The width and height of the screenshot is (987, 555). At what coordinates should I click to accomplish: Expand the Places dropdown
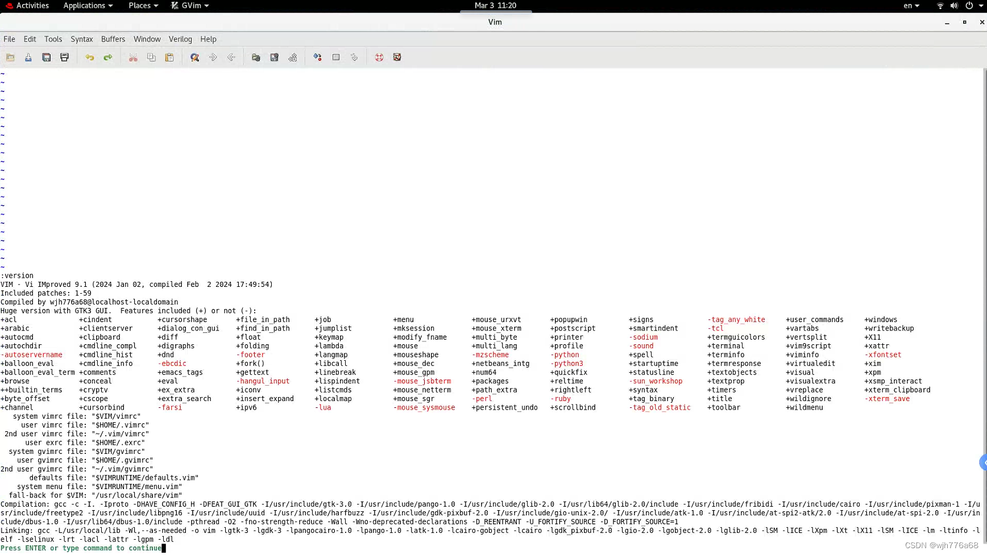click(143, 6)
